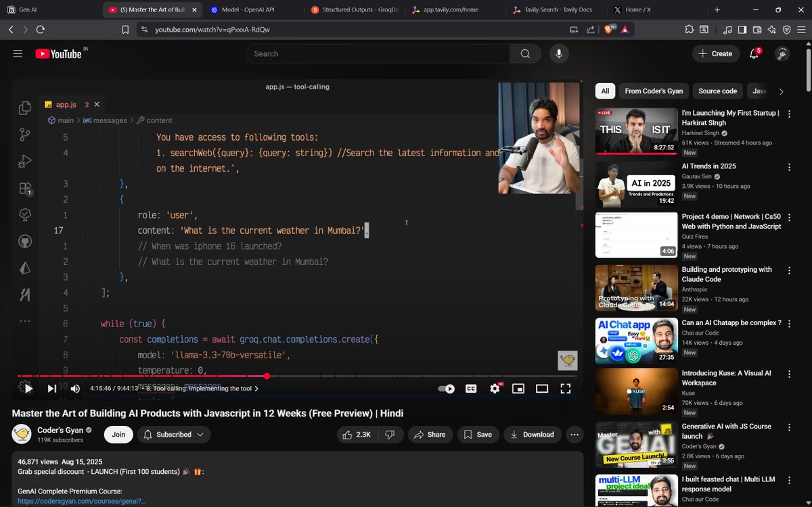Close the active YouTube browser tab

click(x=194, y=10)
